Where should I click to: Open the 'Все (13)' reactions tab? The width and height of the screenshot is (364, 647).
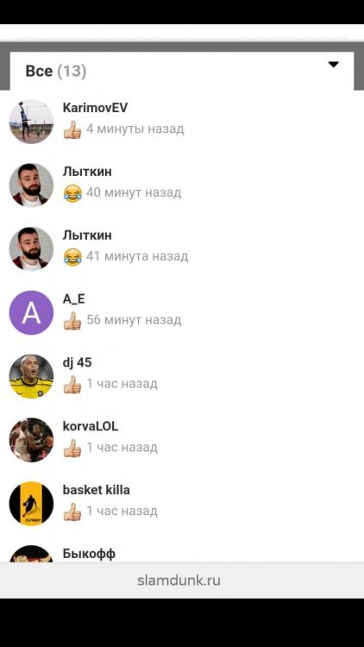point(56,71)
